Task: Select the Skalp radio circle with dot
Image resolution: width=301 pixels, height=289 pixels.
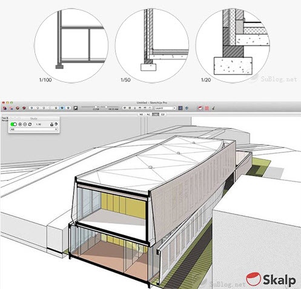Action: point(20,124)
